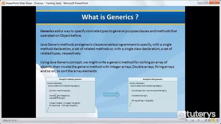Click the PowerPoint application icon in title bar
This screenshot has height=124, width=221.
click(x=3, y=3)
